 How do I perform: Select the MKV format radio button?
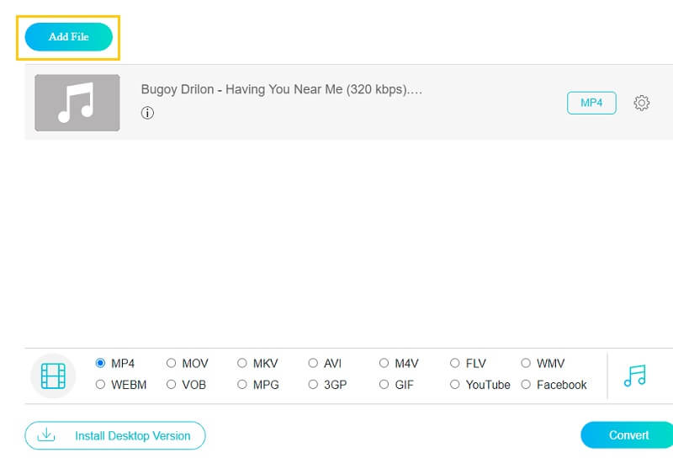[242, 364]
